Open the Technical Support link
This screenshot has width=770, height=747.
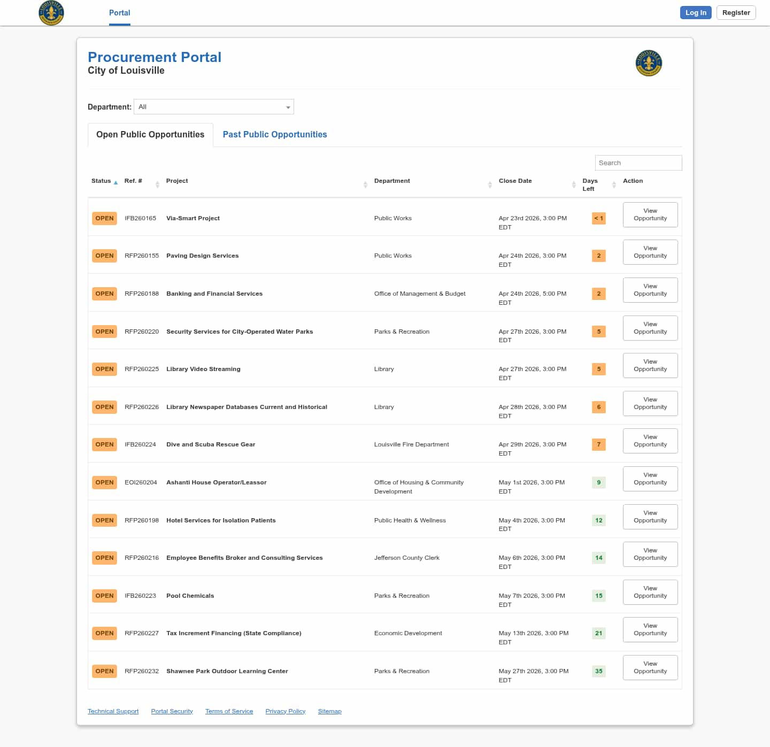coord(113,711)
